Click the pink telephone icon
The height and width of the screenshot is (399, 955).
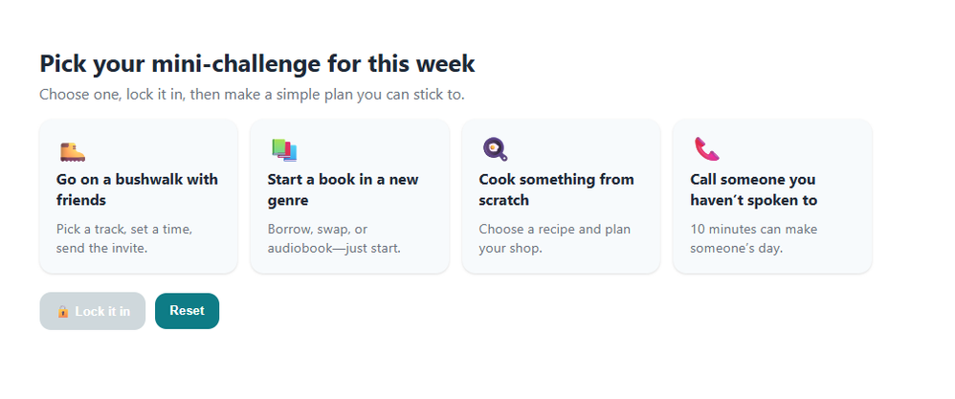[x=706, y=149]
